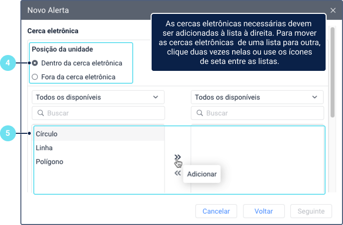Close the Novo Alerta dialog

[x=333, y=10]
